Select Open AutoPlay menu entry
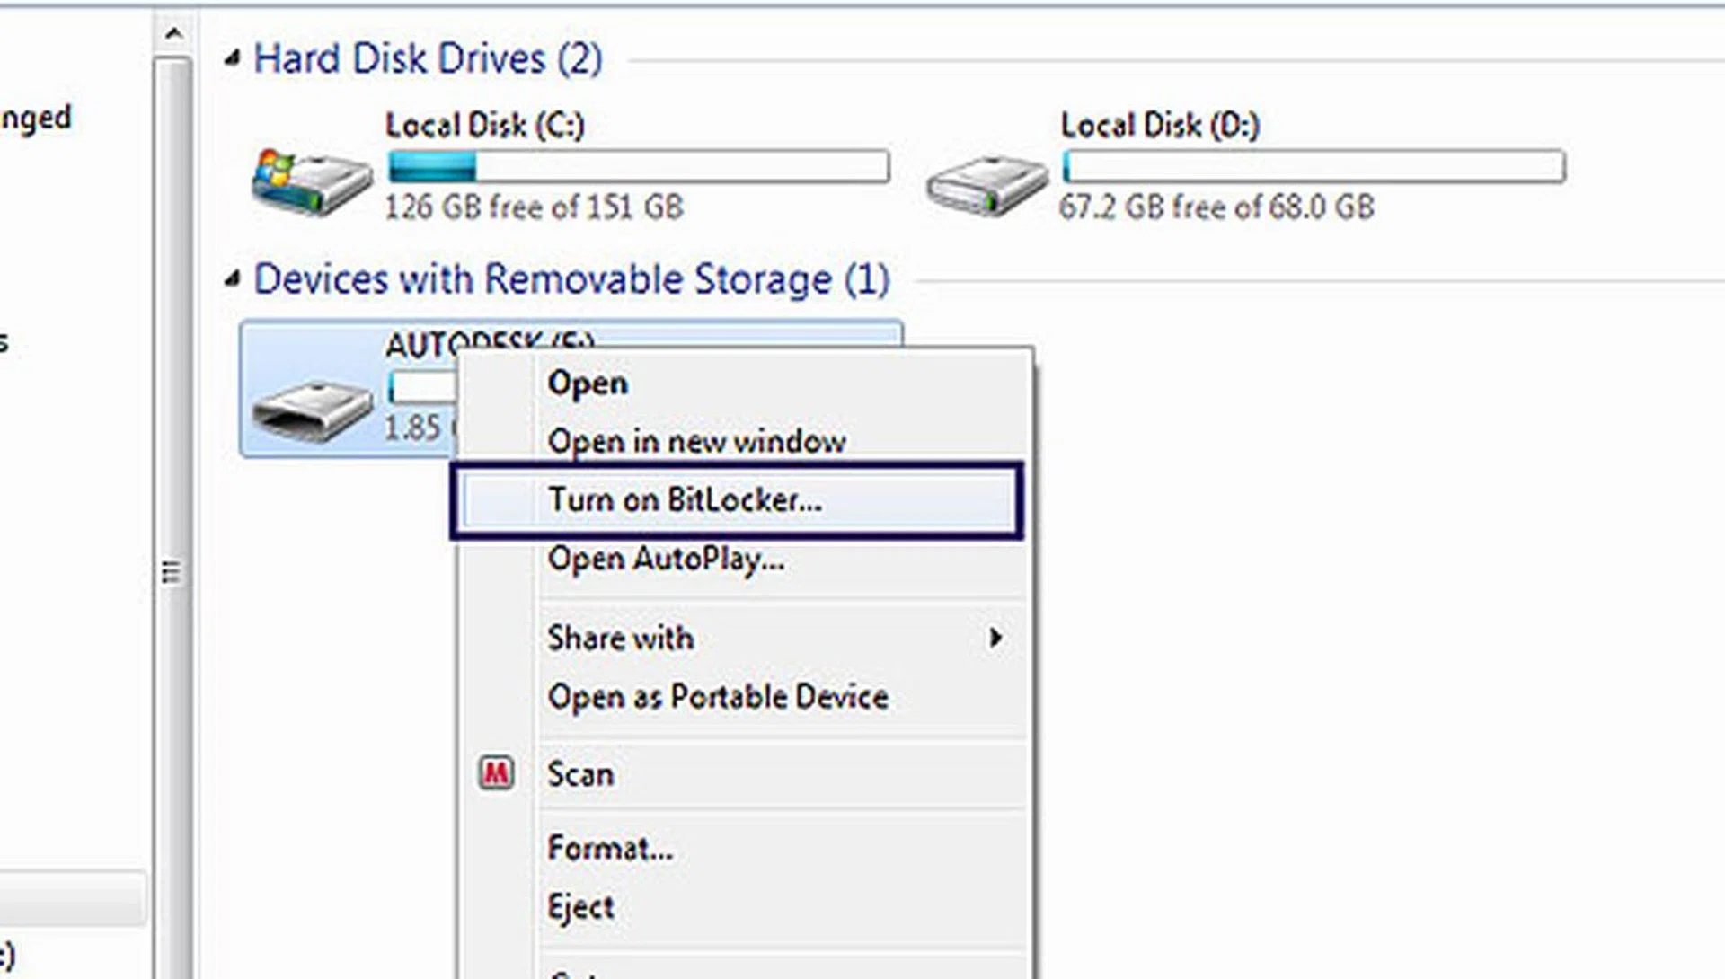The width and height of the screenshot is (1725, 979). pos(666,559)
